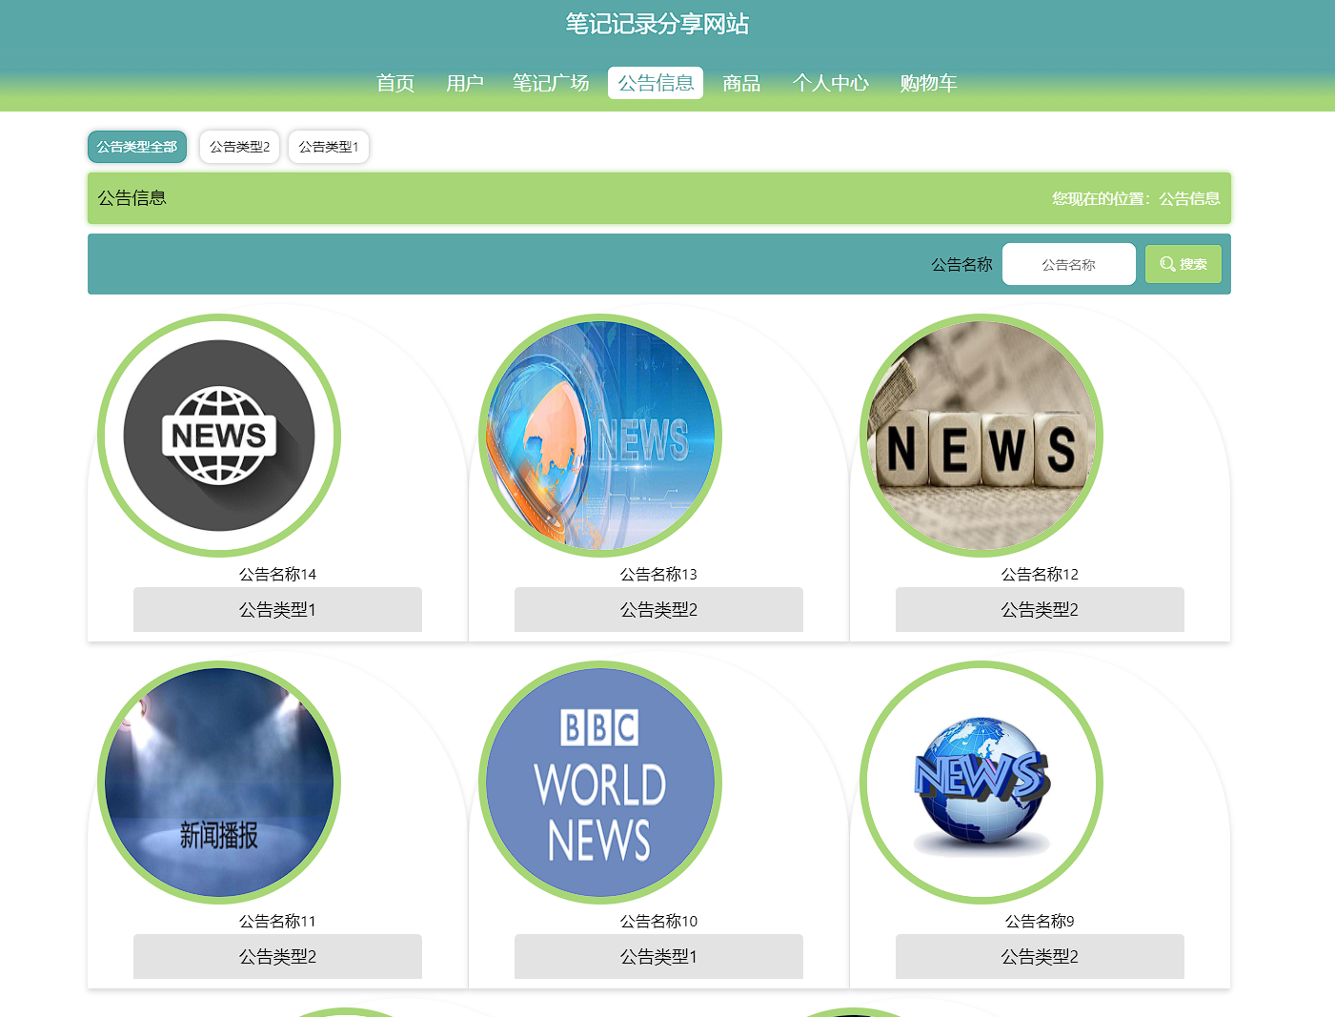Click the title 公告名称9
This screenshot has height=1017, width=1335.
click(1040, 921)
